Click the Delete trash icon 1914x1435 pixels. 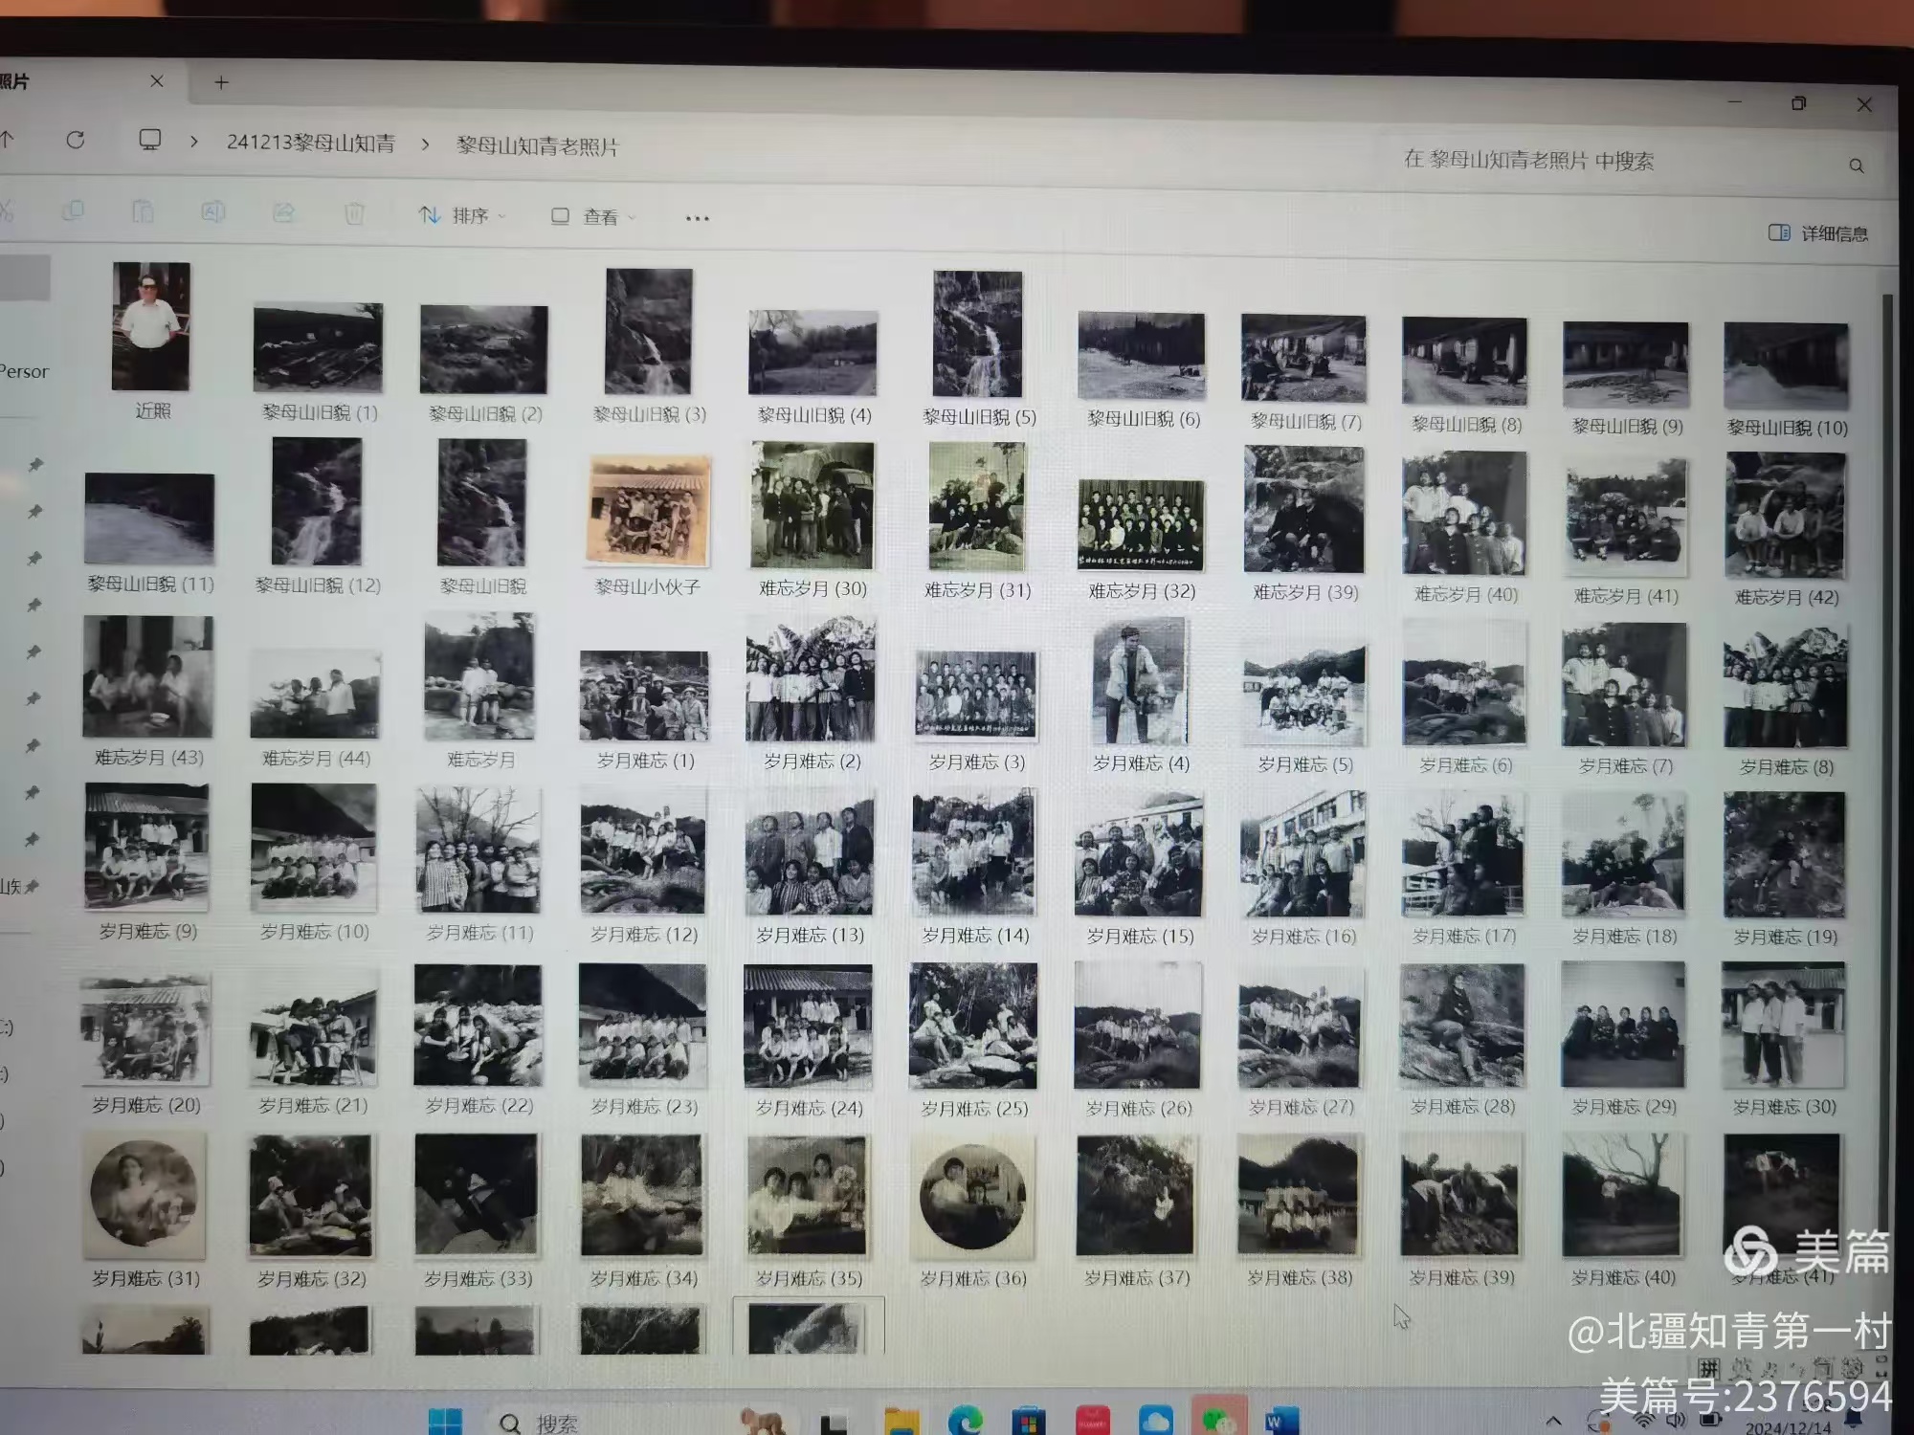354,213
